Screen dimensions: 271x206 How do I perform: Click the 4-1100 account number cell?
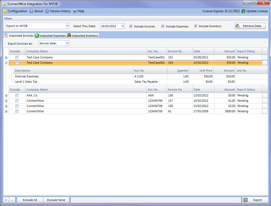coord(150,76)
